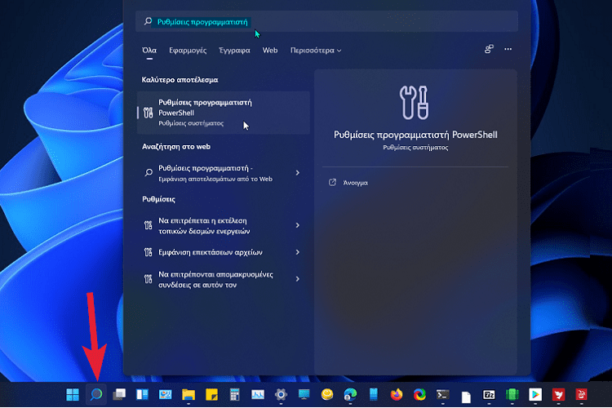Open the terminal icon on taskbar
The height and width of the screenshot is (408, 612).
[x=442, y=395]
